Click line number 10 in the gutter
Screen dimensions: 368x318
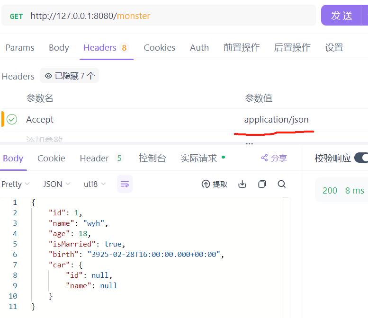click(13, 296)
